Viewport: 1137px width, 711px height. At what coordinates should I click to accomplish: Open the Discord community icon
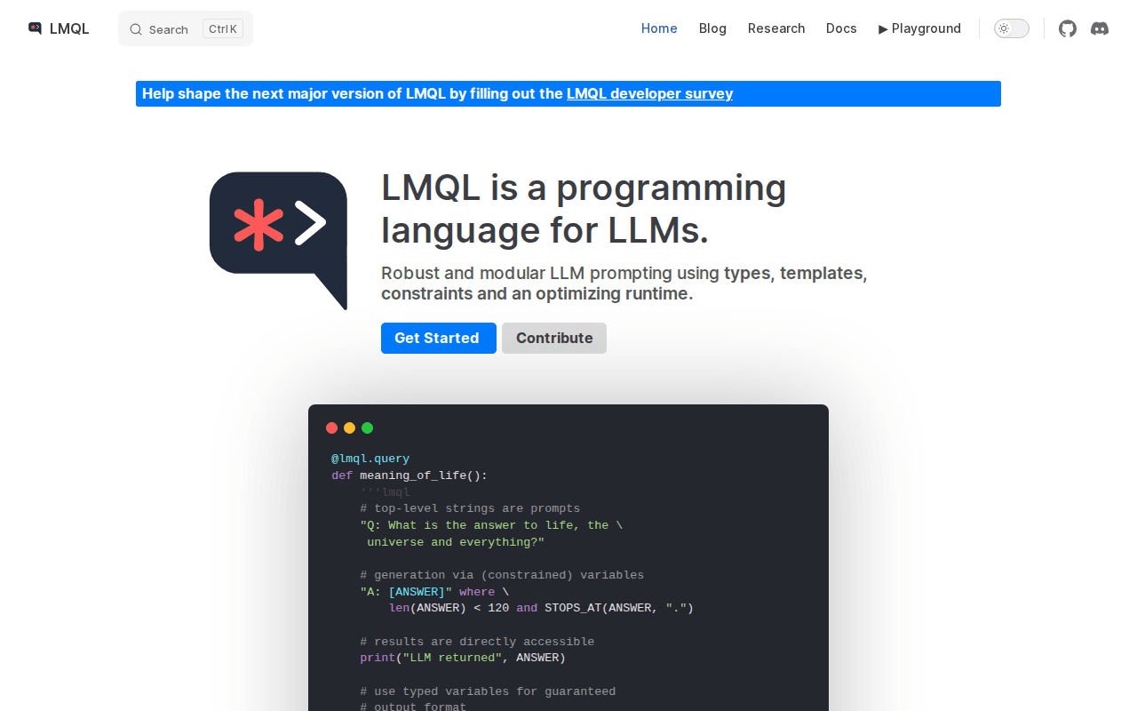pos(1100,28)
